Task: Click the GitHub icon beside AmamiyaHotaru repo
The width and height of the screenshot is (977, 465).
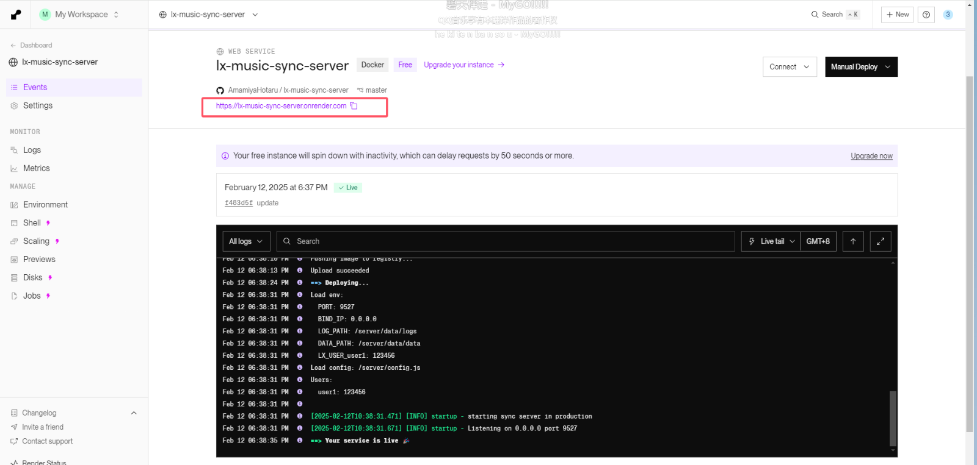Action: click(220, 90)
